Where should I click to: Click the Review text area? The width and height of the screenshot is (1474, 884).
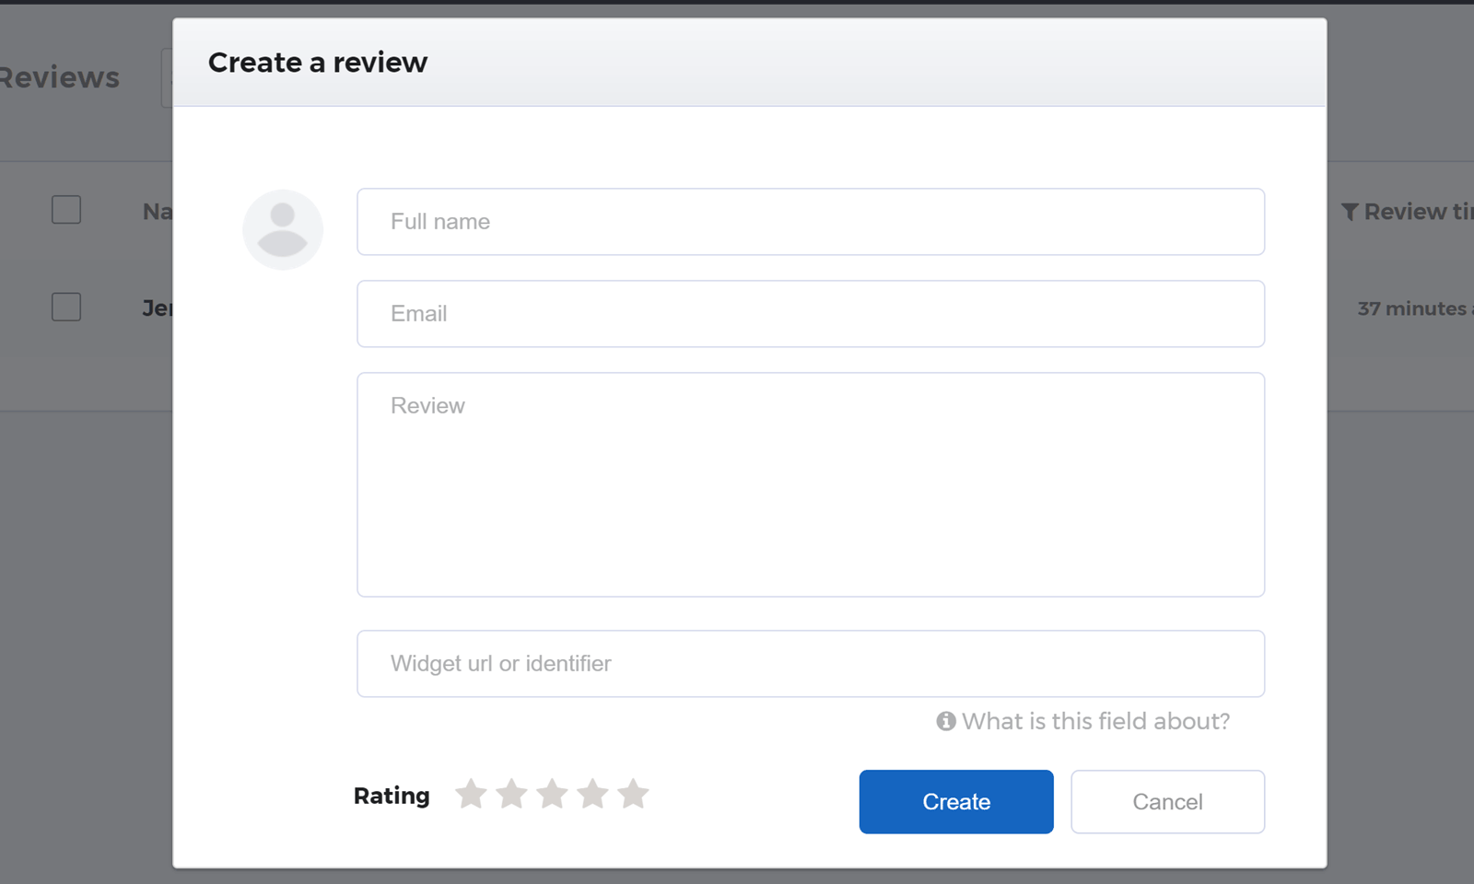(810, 484)
